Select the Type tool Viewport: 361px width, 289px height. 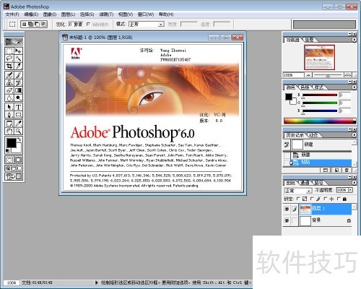click(x=18, y=107)
